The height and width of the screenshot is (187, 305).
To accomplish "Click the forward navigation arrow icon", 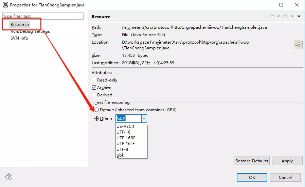I will [x=286, y=16].
